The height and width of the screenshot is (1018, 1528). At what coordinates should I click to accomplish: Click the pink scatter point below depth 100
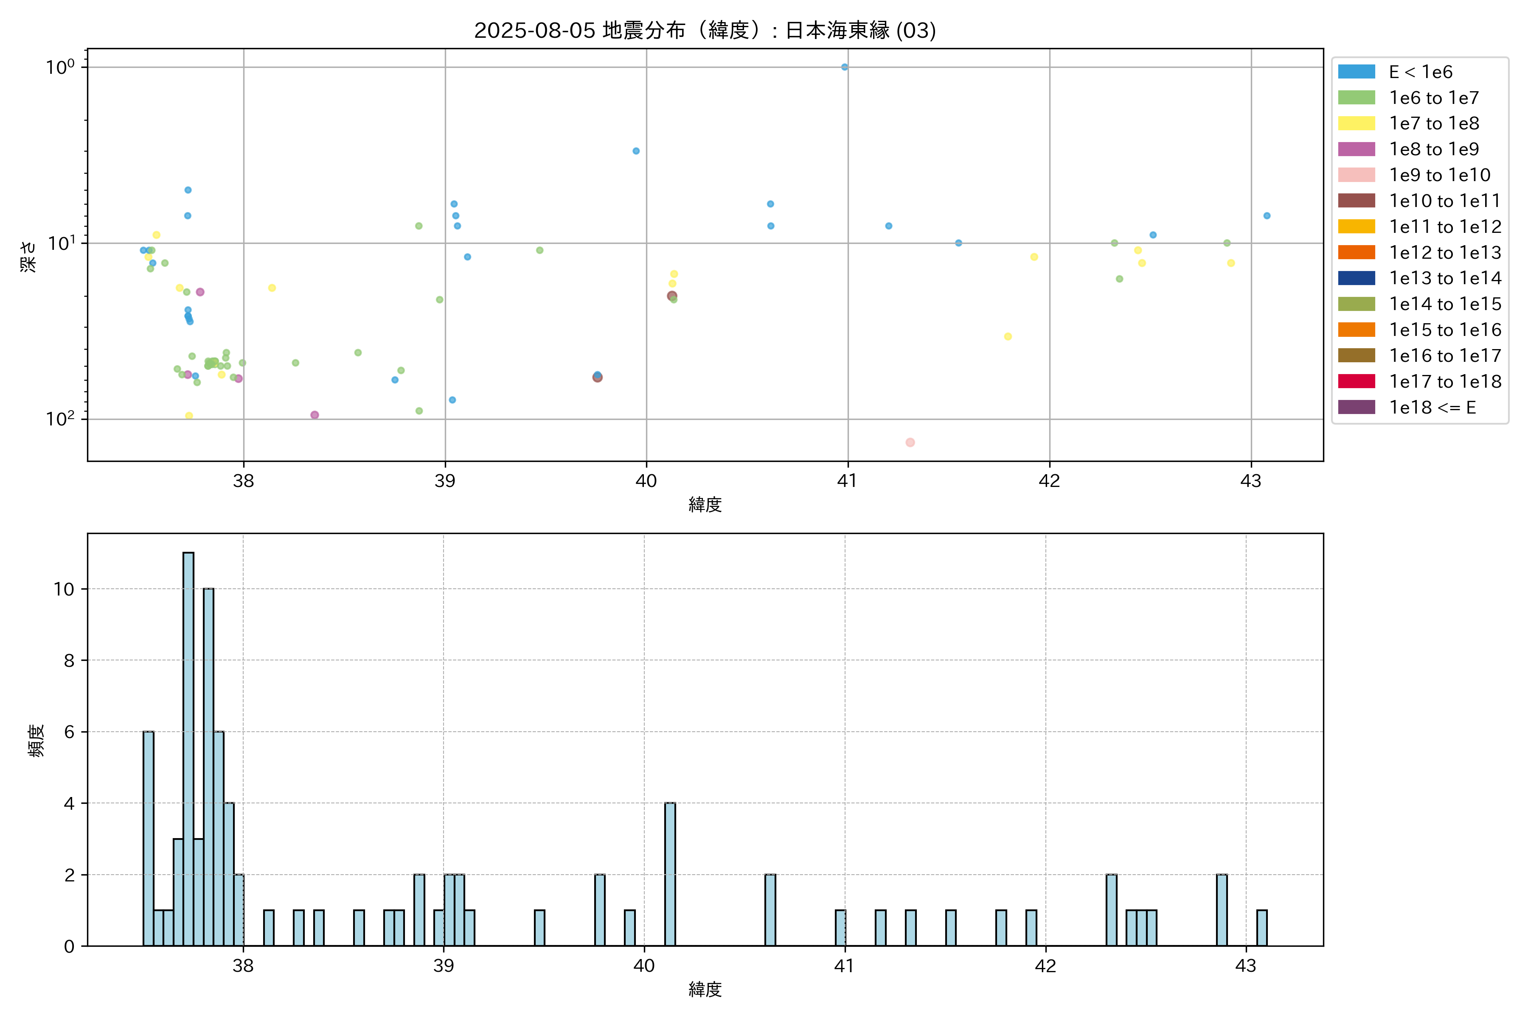pyautogui.click(x=910, y=442)
